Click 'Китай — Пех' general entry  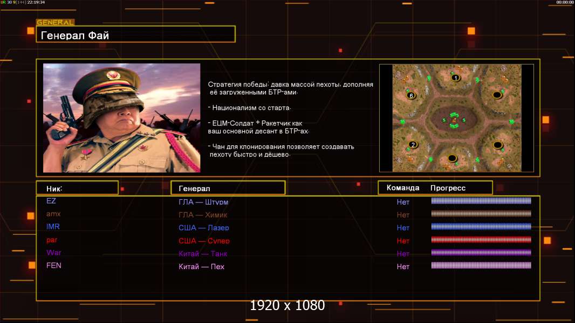tap(201, 266)
